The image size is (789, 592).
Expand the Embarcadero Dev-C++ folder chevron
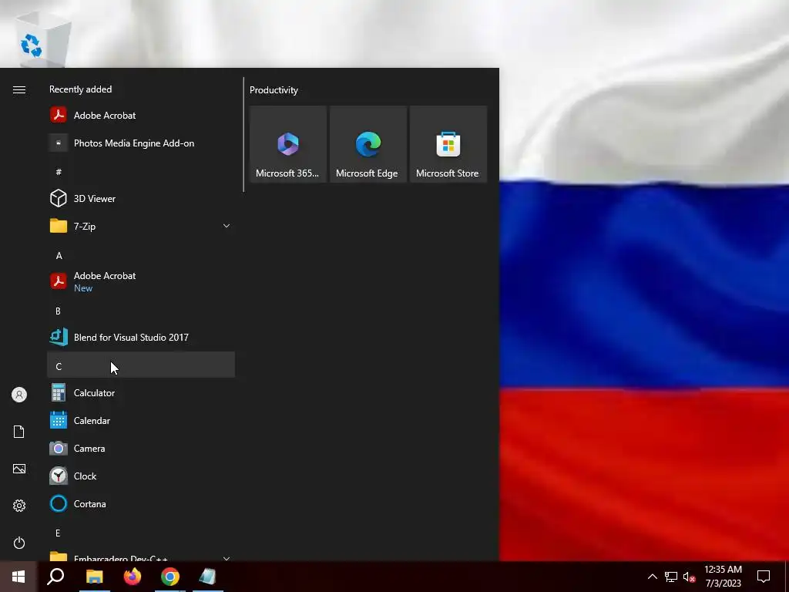(227, 558)
